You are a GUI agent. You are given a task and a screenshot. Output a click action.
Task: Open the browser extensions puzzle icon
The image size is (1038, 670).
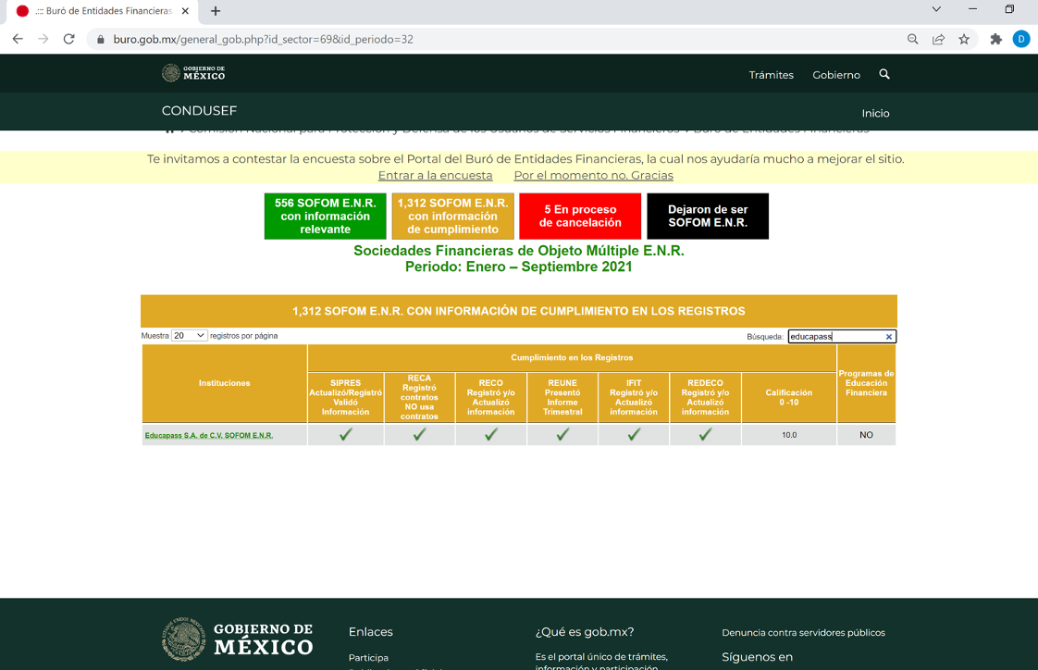click(995, 39)
